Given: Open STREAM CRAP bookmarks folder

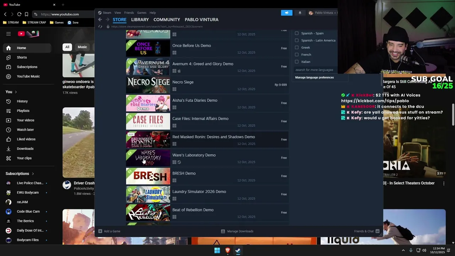Looking at the screenshot, I should pyautogui.click(x=34, y=22).
